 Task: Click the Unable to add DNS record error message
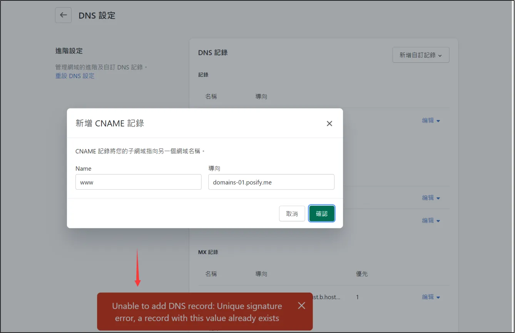197,312
